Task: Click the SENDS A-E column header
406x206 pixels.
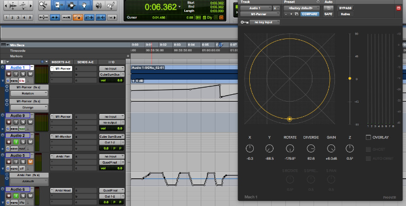Action: coord(86,62)
